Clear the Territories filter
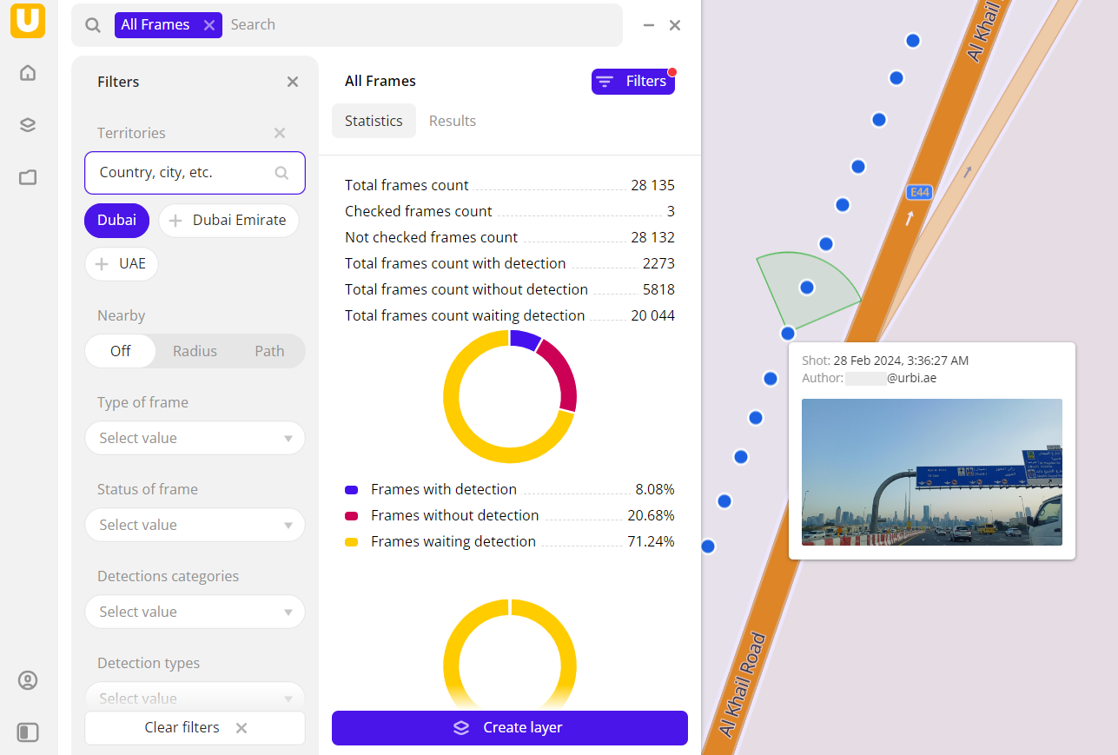This screenshot has width=1118, height=755. click(280, 133)
